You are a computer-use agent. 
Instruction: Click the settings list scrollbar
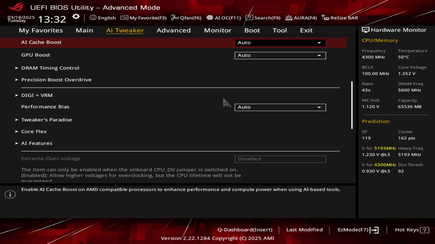(x=352, y=105)
